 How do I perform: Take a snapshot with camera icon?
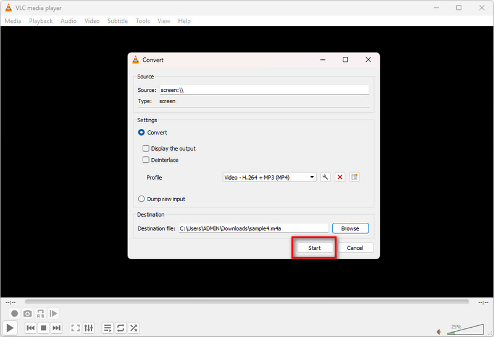tap(28, 314)
